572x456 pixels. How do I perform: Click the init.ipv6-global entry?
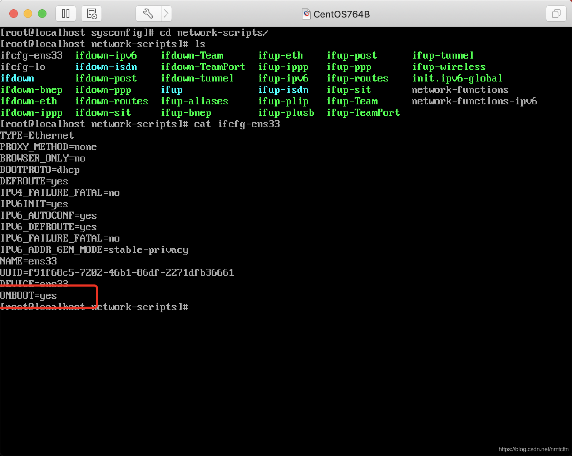[x=458, y=78]
